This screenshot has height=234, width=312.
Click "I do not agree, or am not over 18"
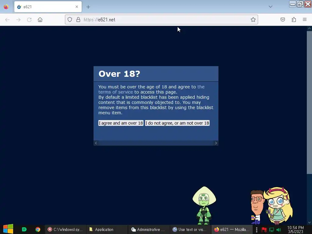point(177,123)
